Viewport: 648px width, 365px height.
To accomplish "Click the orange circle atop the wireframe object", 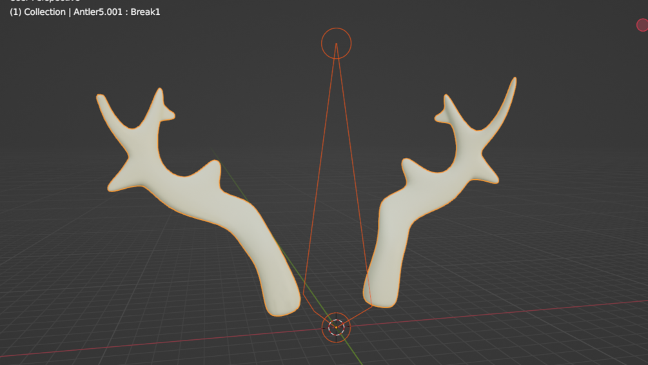I will tap(337, 43).
